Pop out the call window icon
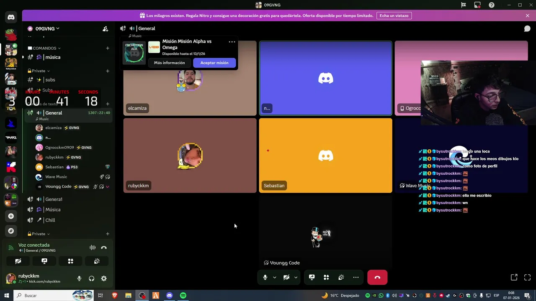The width and height of the screenshot is (536, 301). (x=514, y=277)
